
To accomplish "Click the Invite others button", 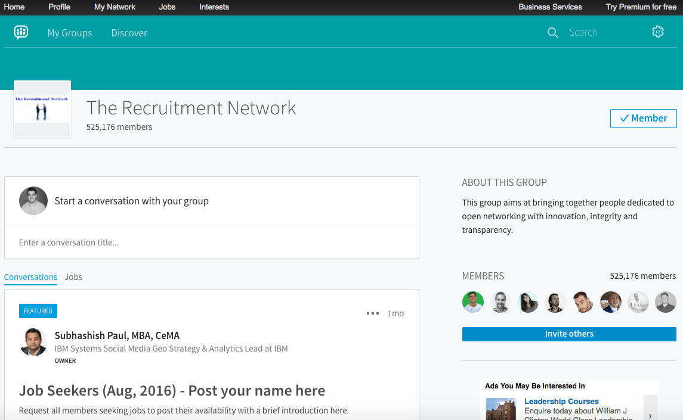I will tap(569, 334).
